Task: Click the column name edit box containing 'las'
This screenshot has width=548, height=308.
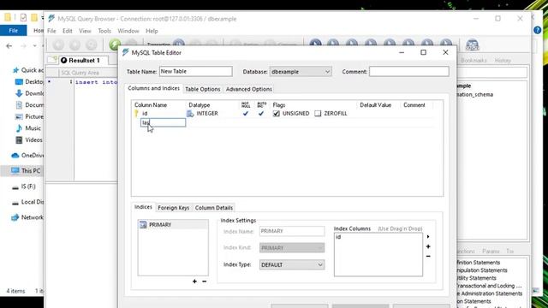Action: tap(164, 122)
